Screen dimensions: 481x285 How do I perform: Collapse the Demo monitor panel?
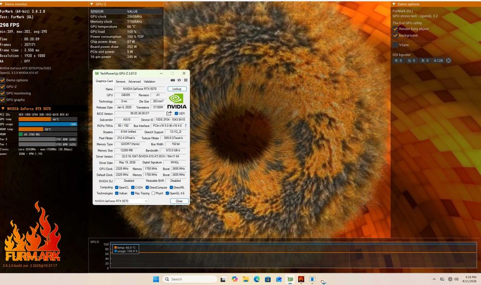[x=2, y=4]
